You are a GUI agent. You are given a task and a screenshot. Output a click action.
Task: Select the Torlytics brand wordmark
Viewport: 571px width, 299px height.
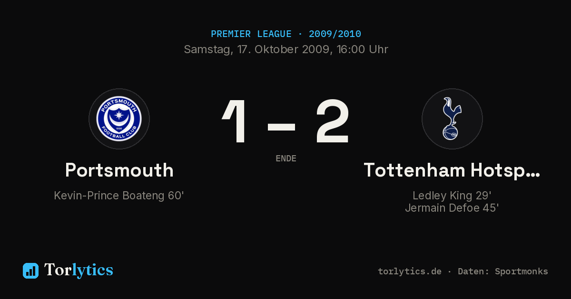click(79, 270)
